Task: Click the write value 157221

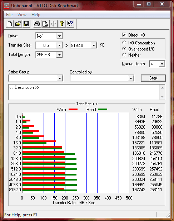Action: pos(139,143)
